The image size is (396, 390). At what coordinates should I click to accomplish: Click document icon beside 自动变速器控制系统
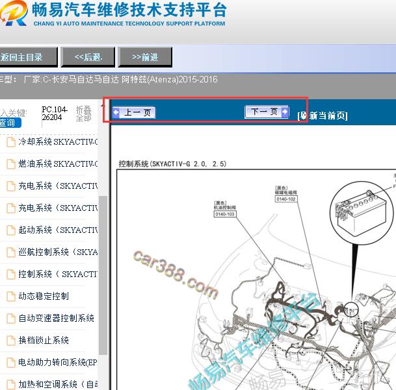(10, 318)
